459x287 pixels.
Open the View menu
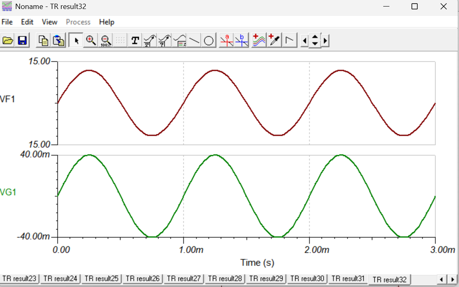[x=50, y=22]
